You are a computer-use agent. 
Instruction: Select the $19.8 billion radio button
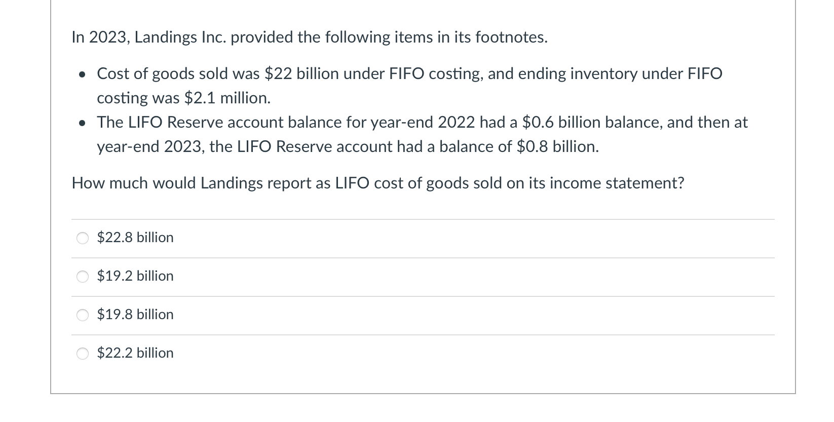click(x=83, y=315)
